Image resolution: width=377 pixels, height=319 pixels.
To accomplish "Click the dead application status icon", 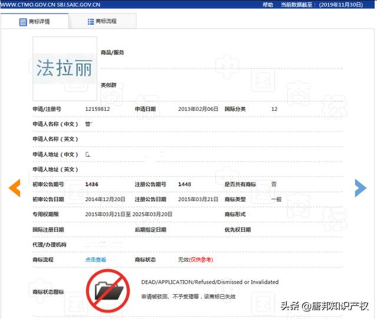I will point(108,291).
